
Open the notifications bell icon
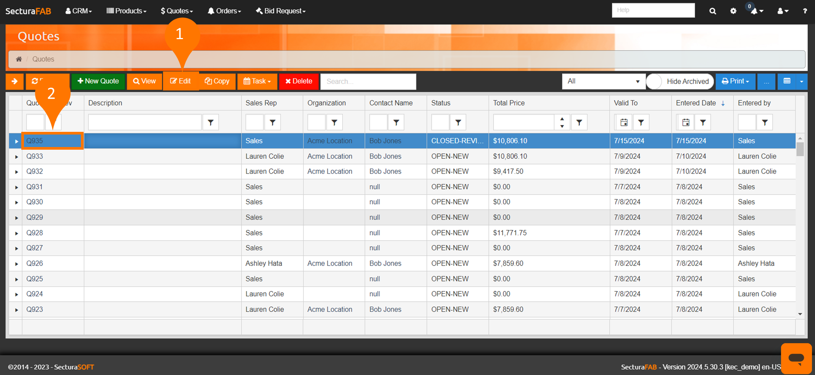click(755, 11)
